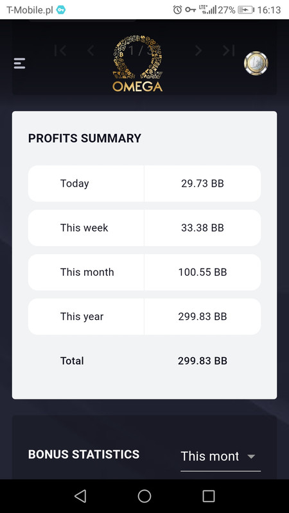Go to first page arrow icon

click(x=60, y=51)
